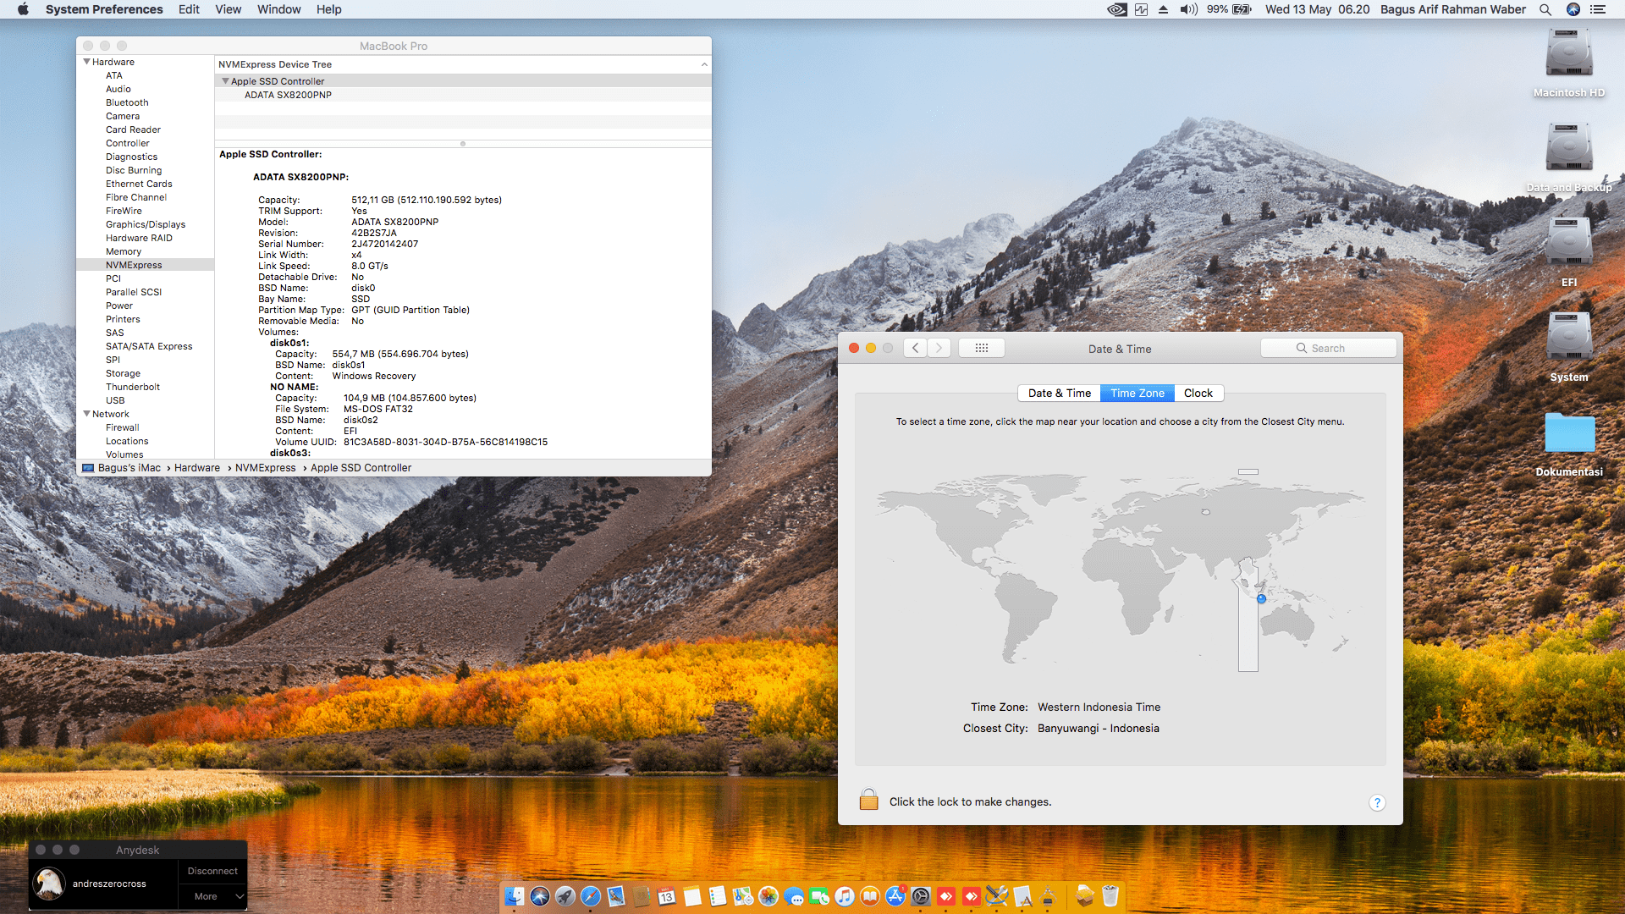The height and width of the screenshot is (914, 1625).
Task: Select ADATA SX8200PNP in device tree
Action: point(288,95)
